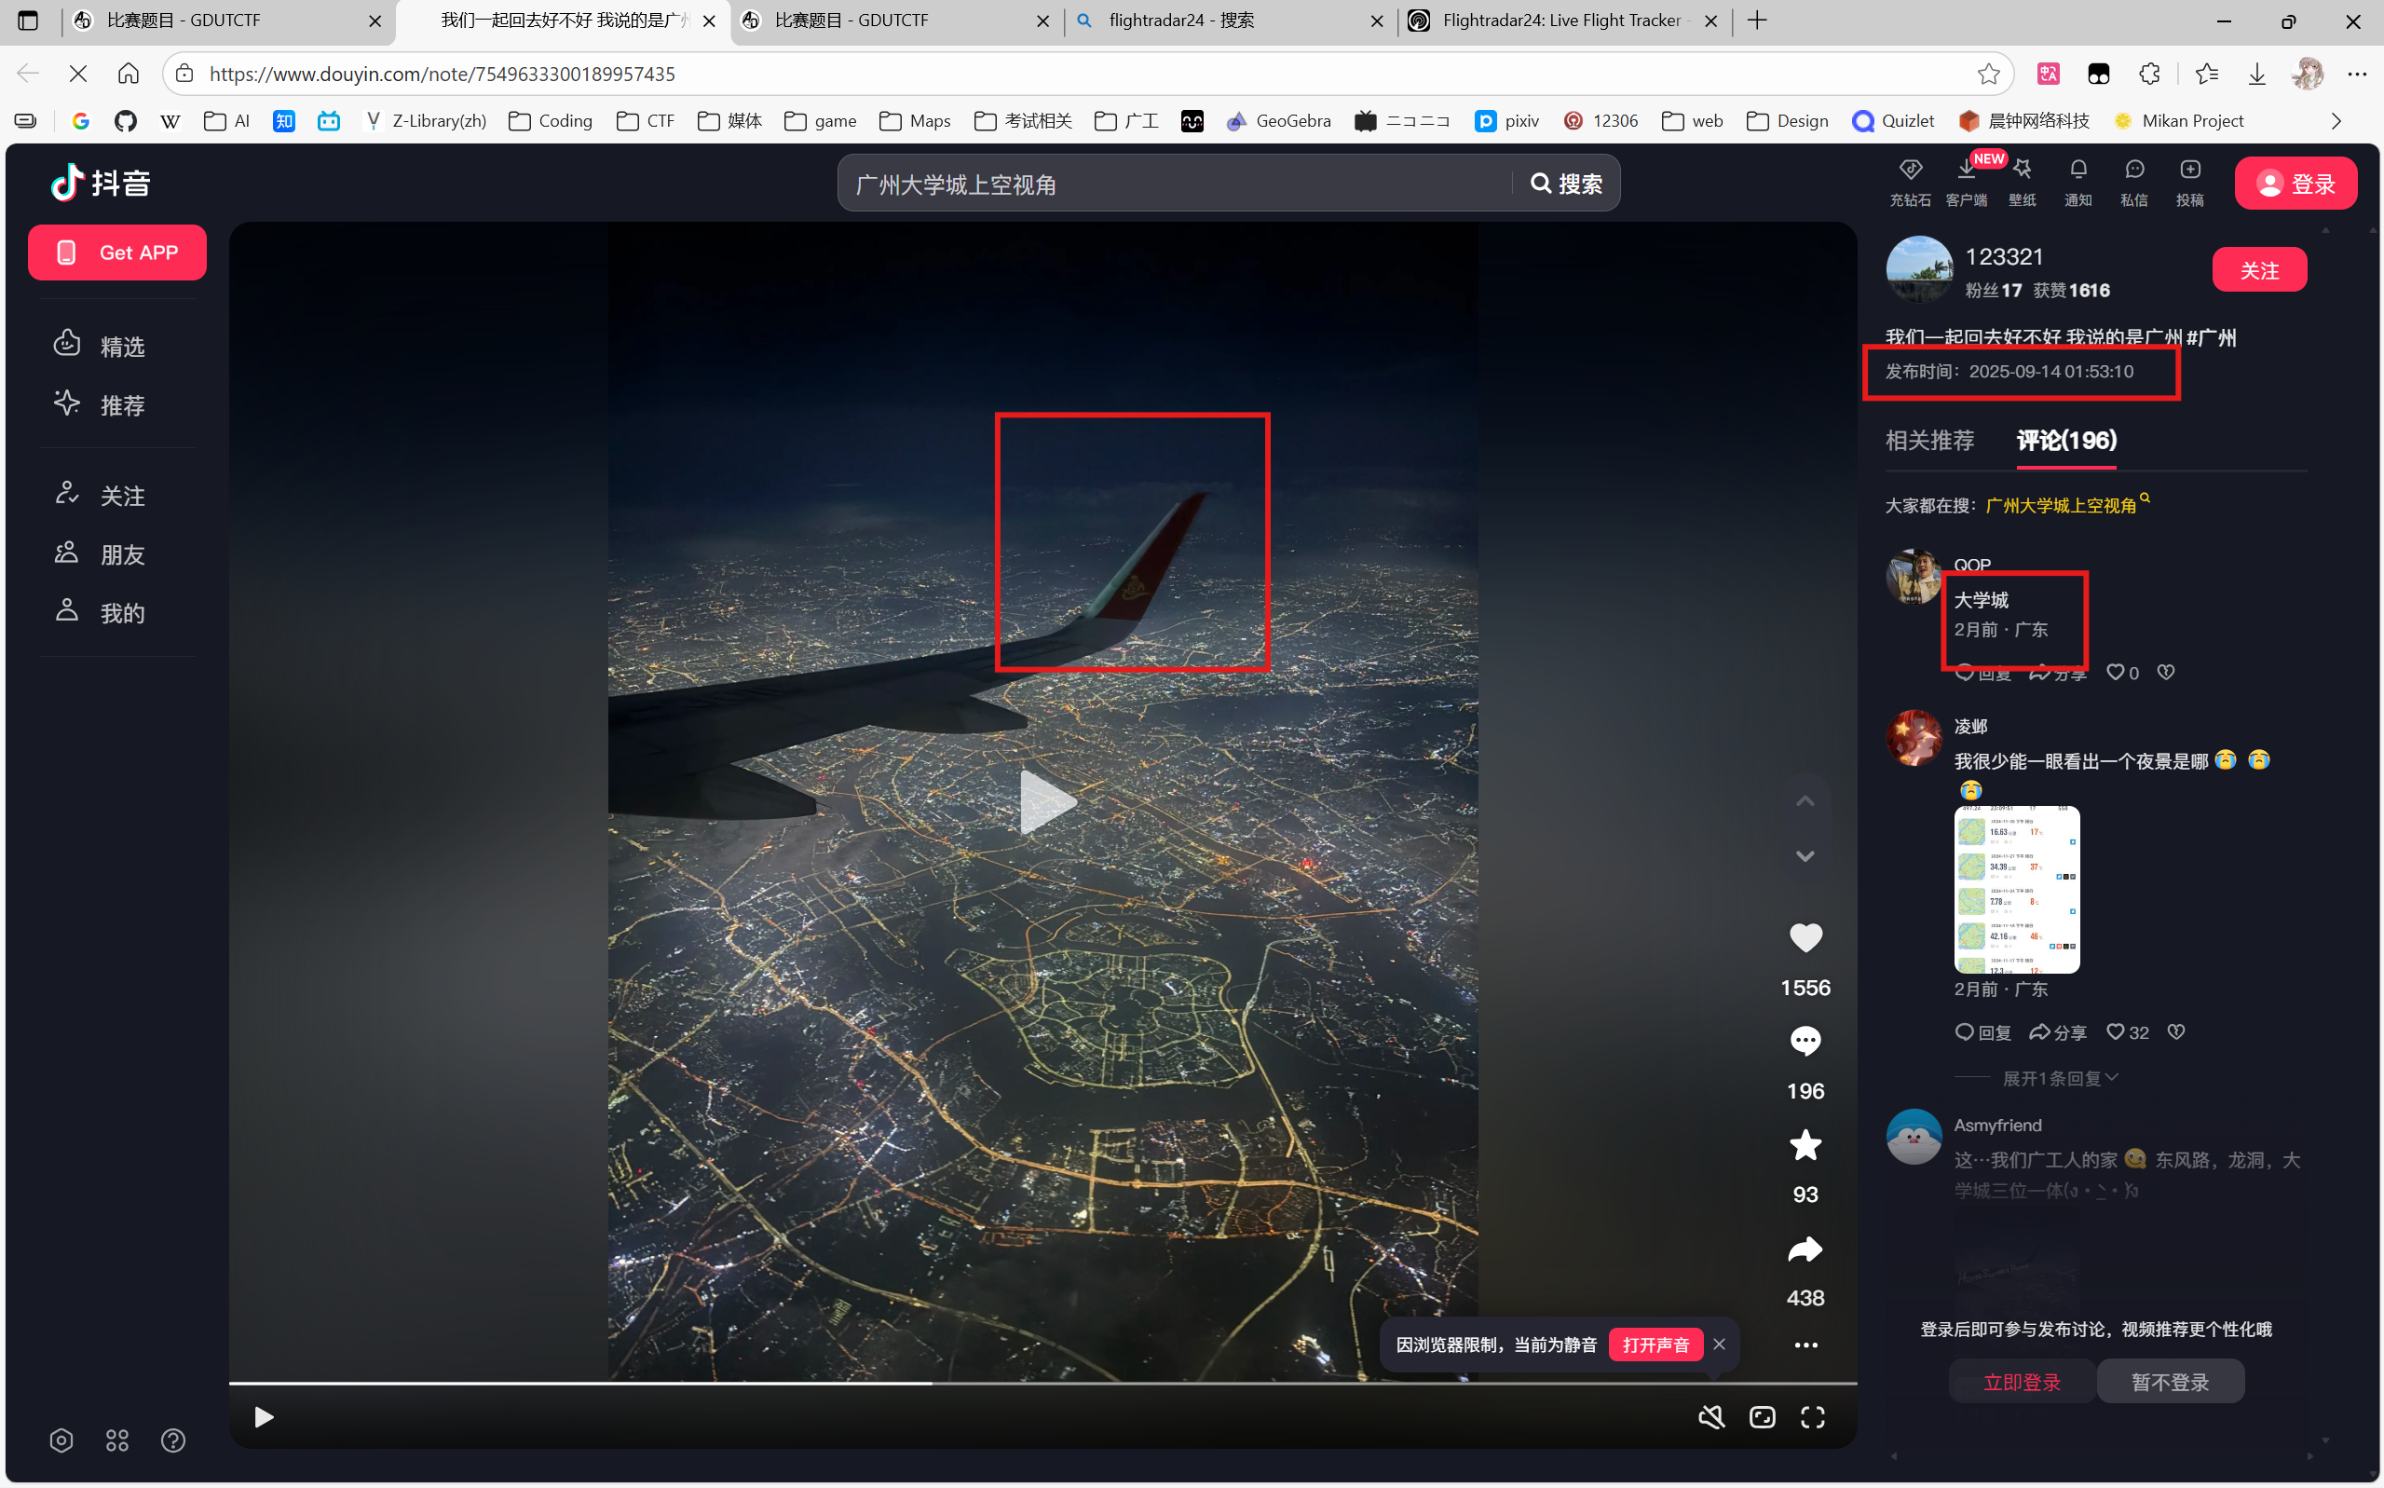Like the video with heart icon
The image size is (2384, 1488).
(x=1805, y=938)
